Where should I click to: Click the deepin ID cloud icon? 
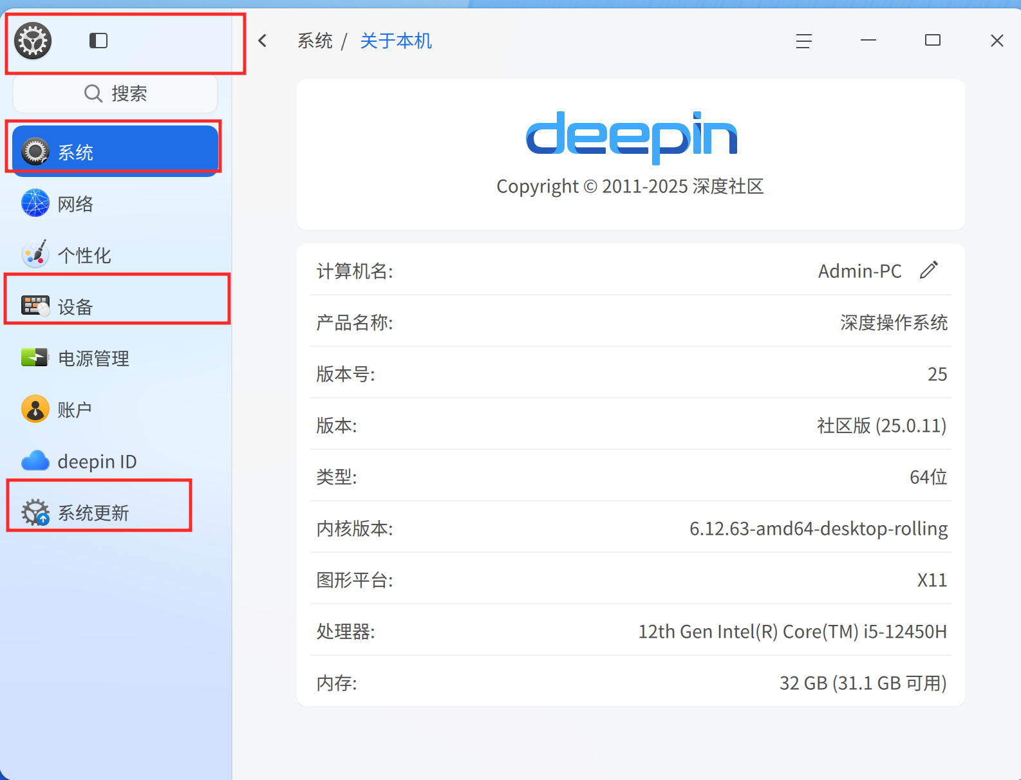point(35,461)
